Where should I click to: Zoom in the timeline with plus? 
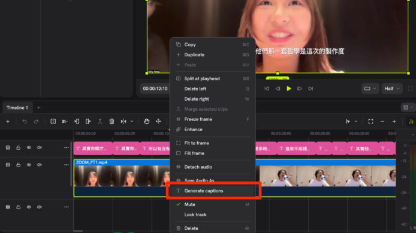pyautogui.click(x=394, y=122)
